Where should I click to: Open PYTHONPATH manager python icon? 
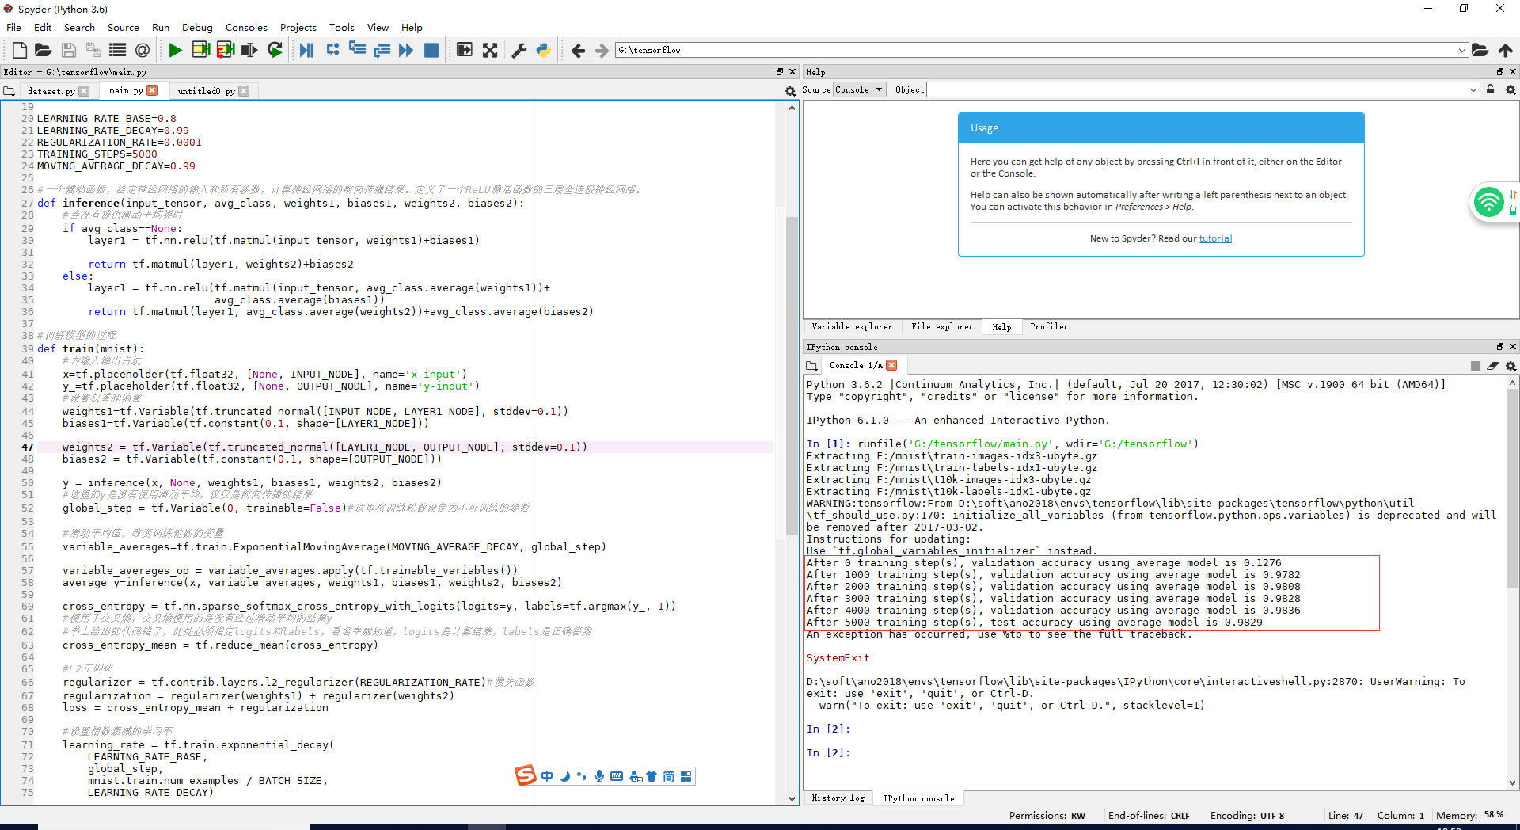[544, 50]
